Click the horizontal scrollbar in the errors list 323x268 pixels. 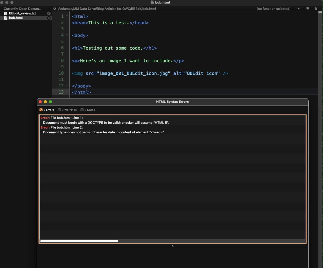(79, 241)
